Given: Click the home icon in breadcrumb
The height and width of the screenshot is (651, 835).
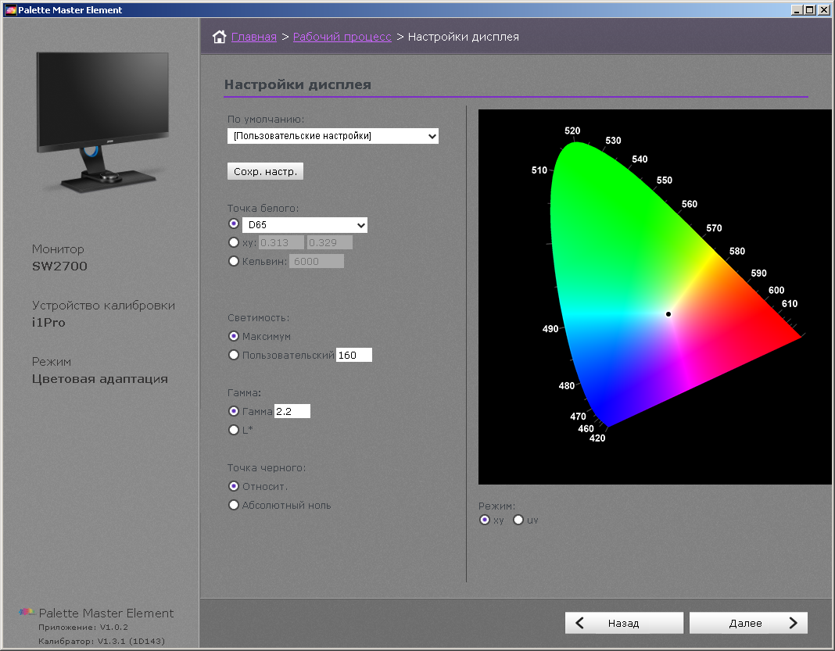Looking at the screenshot, I should click(x=219, y=37).
